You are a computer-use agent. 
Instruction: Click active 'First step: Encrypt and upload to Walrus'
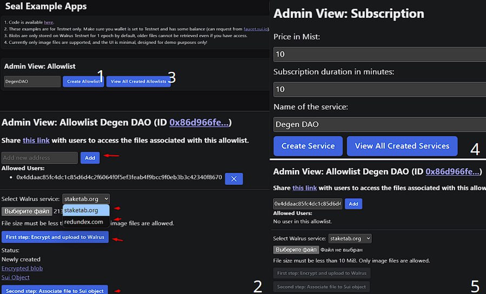[x=55, y=237]
